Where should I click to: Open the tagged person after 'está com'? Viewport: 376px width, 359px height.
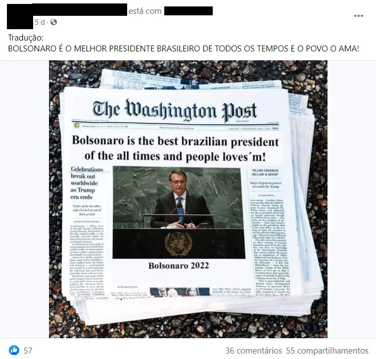[188, 11]
